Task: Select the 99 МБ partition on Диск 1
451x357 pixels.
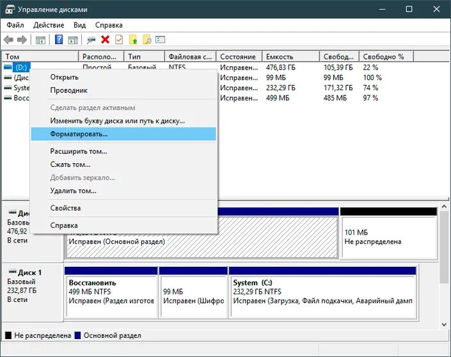Action: [x=193, y=292]
